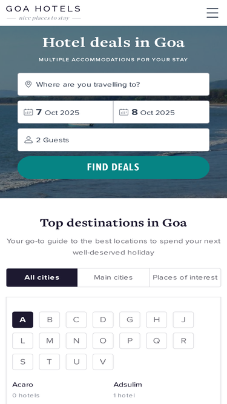The width and height of the screenshot is (227, 404).
Task: Click the Goa Hotels logo
Action: (43, 13)
